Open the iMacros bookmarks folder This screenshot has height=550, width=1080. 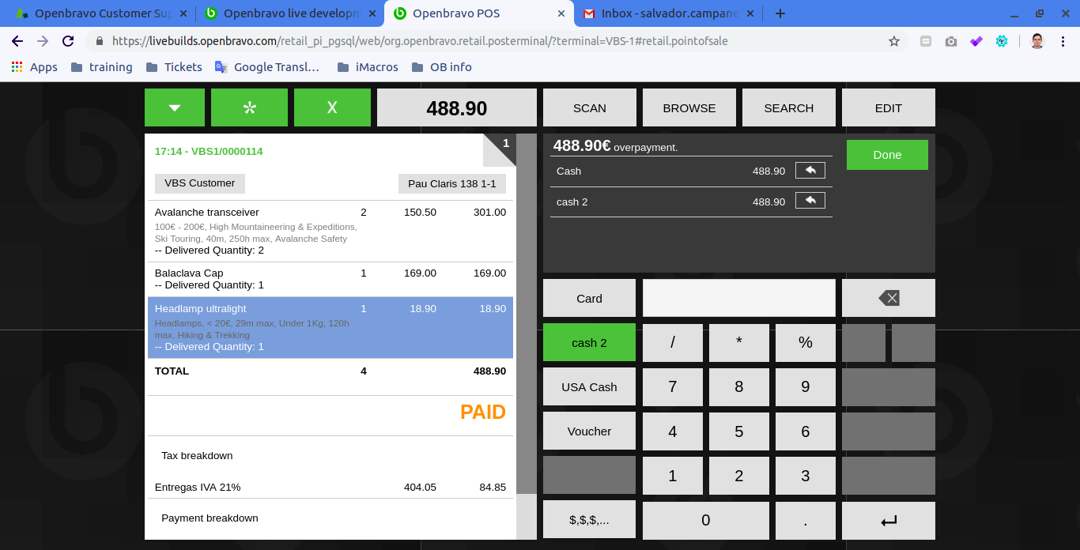[x=368, y=67]
